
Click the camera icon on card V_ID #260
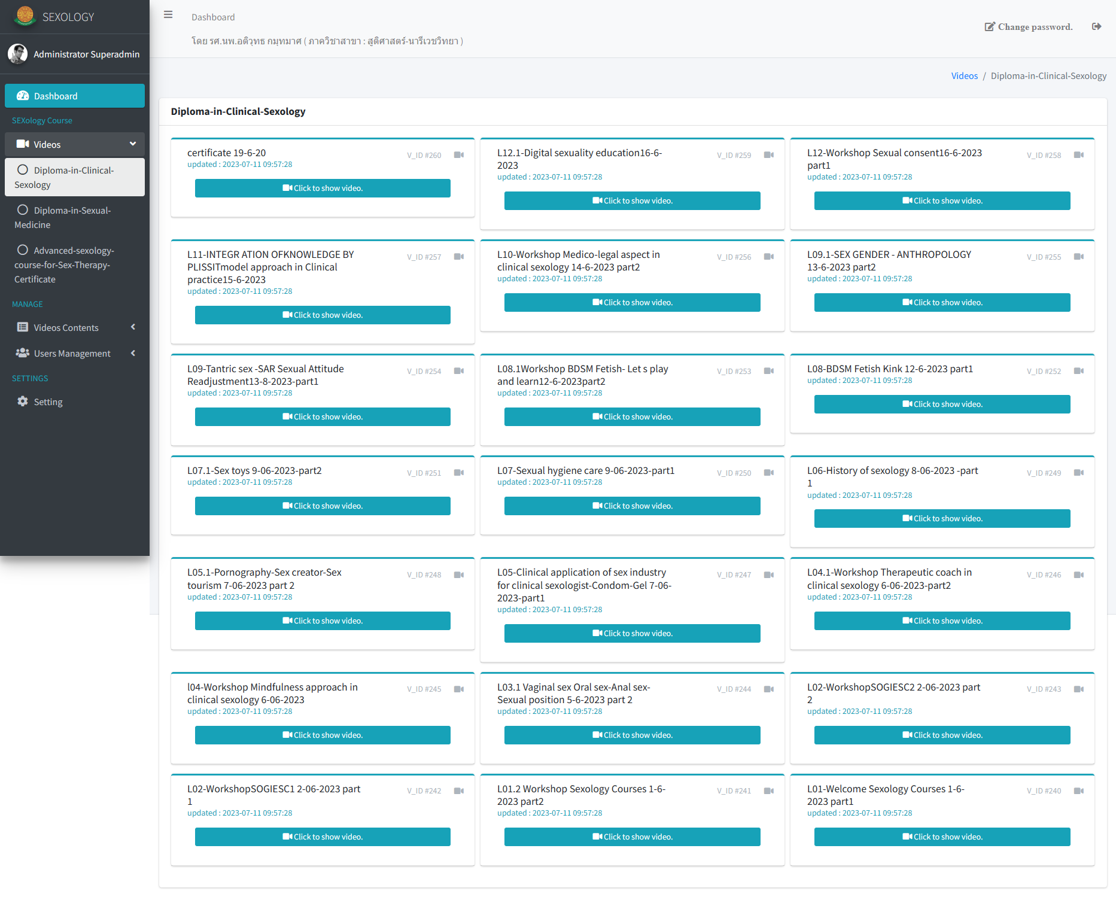click(459, 155)
